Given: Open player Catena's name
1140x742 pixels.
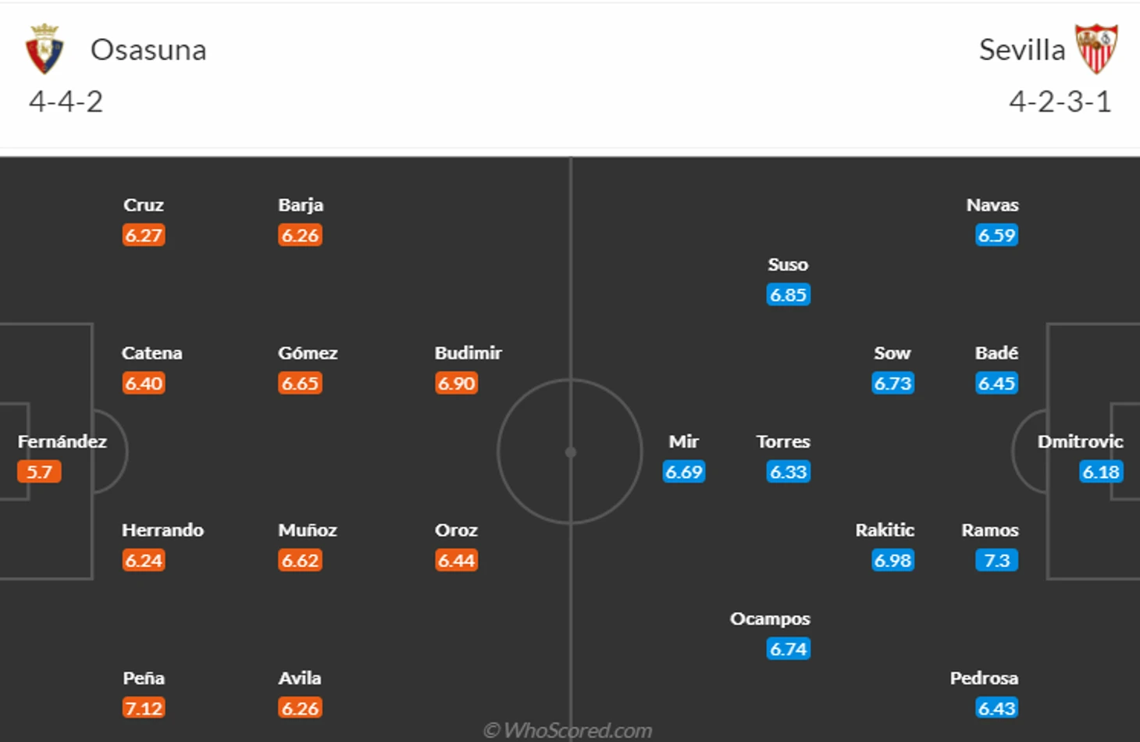Looking at the screenshot, I should [x=151, y=353].
